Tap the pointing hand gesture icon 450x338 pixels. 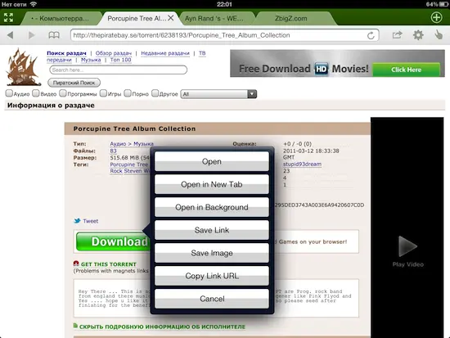click(x=439, y=35)
